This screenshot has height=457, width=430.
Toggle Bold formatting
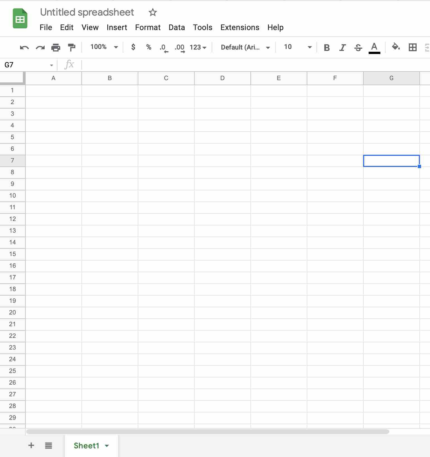pyautogui.click(x=327, y=48)
